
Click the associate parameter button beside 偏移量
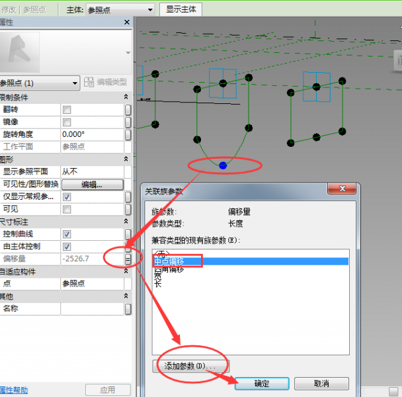pyautogui.click(x=128, y=259)
